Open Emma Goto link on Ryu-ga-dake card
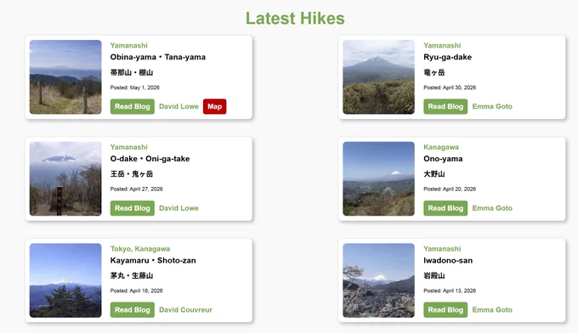The height and width of the screenshot is (333, 578). 492,106
